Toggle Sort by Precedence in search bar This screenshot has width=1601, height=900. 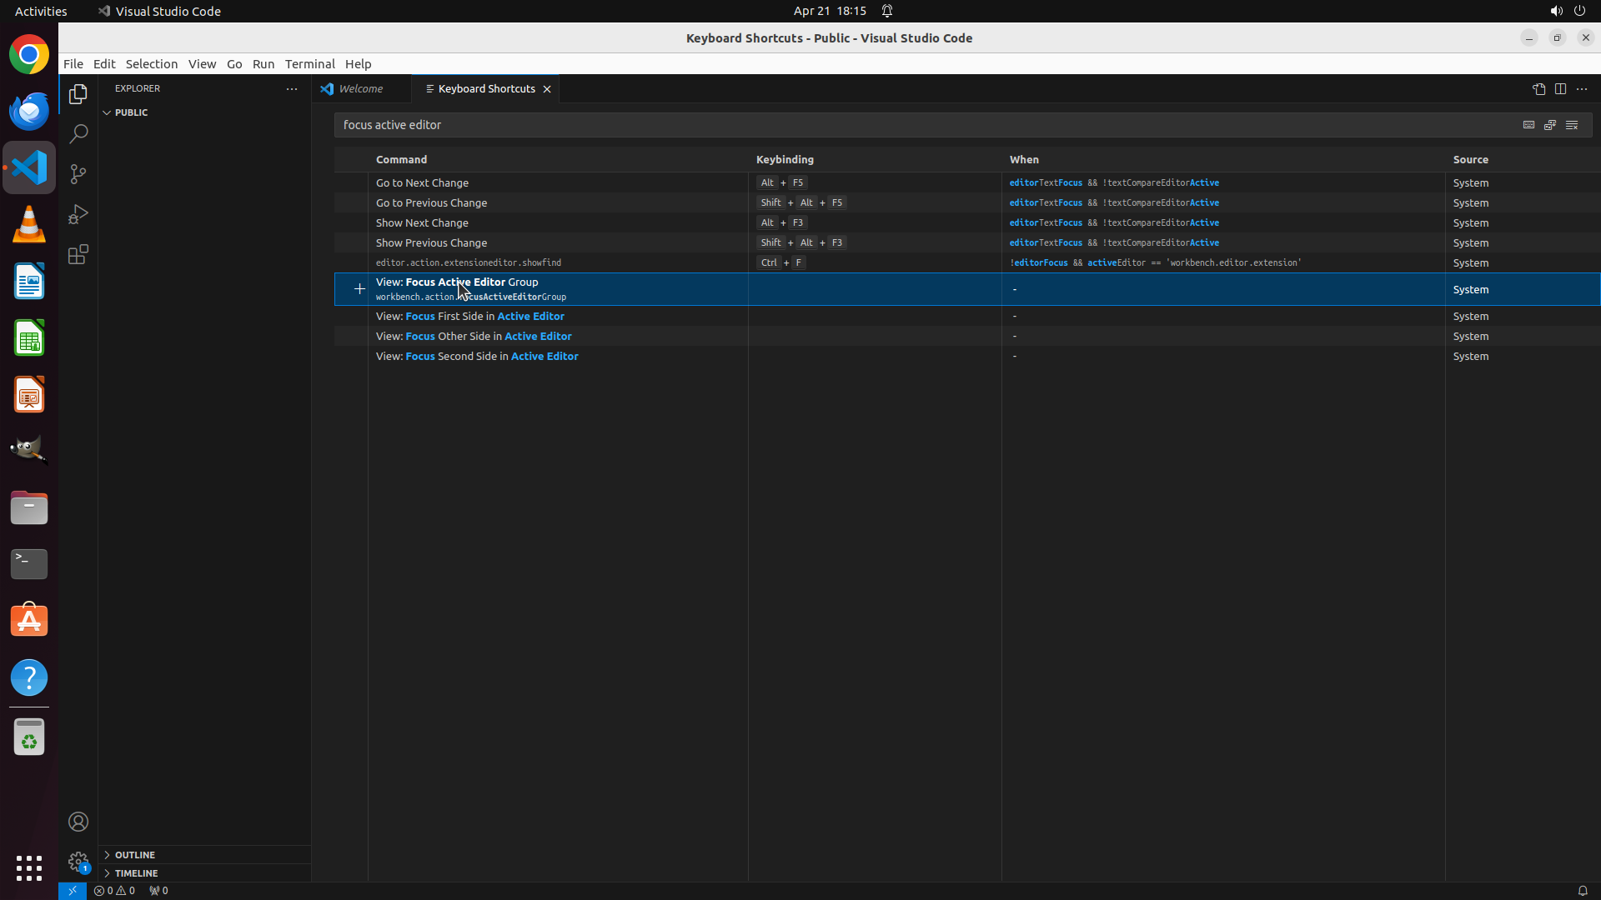tap(1550, 125)
